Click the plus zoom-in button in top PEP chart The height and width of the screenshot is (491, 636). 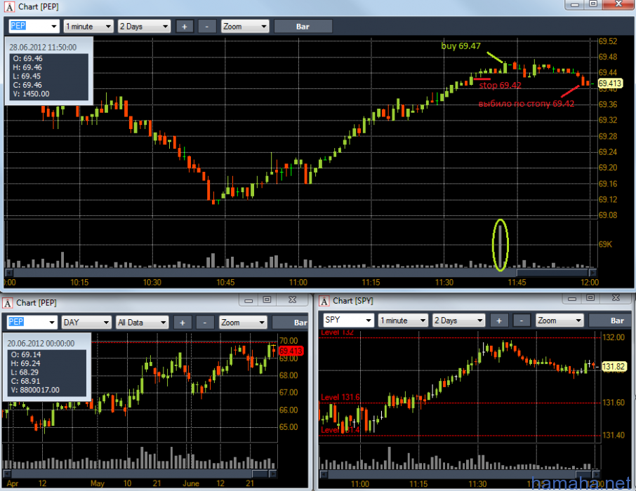[x=185, y=27]
